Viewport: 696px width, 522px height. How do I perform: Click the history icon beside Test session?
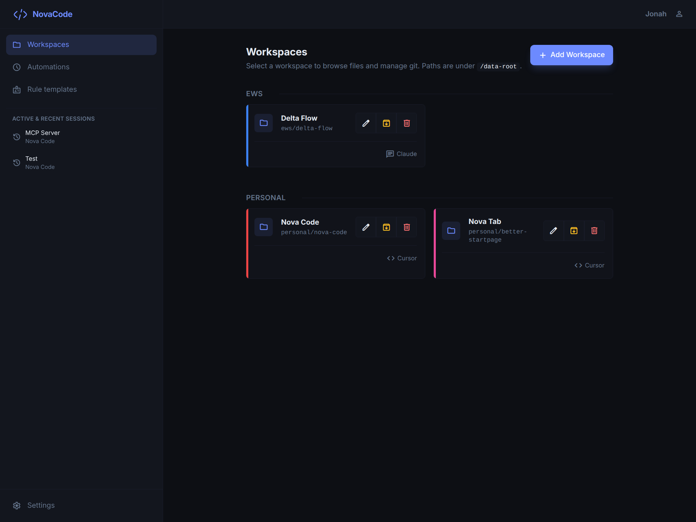[x=17, y=163]
